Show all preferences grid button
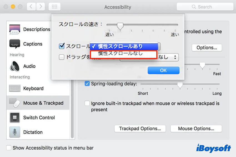The height and width of the screenshot is (157, 236). coord(54,7)
